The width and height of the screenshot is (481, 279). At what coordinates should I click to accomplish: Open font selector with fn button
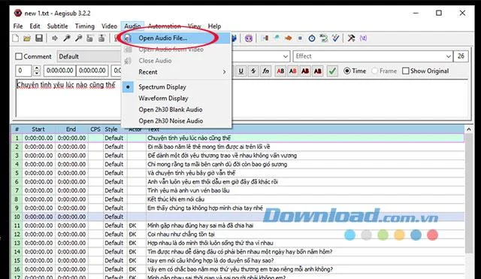coord(265,71)
